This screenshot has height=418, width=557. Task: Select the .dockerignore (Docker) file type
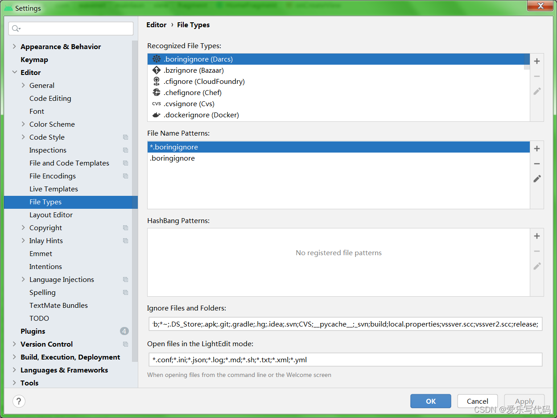pyautogui.click(x=338, y=115)
